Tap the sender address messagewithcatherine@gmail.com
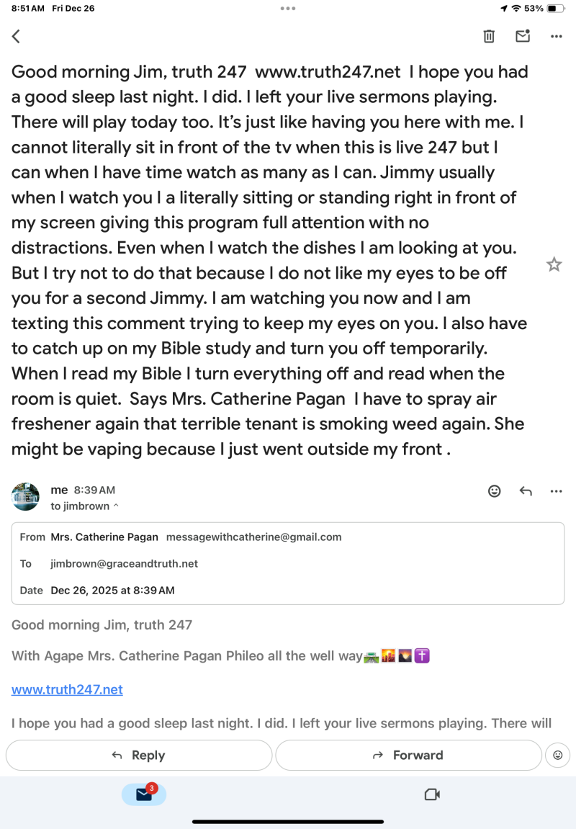This screenshot has width=576, height=829. pyautogui.click(x=253, y=537)
